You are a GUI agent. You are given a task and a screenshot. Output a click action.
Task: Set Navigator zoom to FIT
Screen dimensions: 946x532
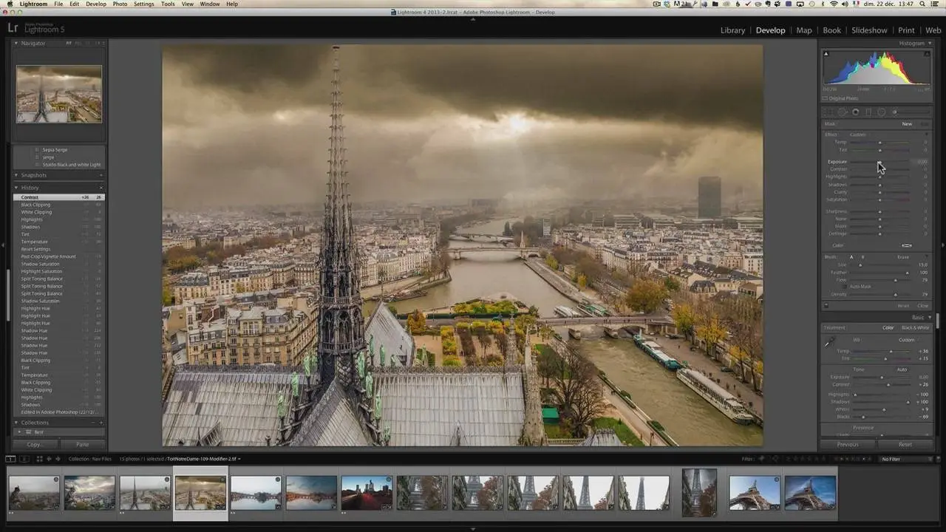point(69,43)
